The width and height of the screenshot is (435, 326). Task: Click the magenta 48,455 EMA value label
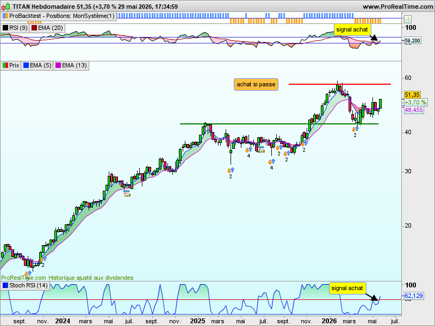pyautogui.click(x=414, y=110)
